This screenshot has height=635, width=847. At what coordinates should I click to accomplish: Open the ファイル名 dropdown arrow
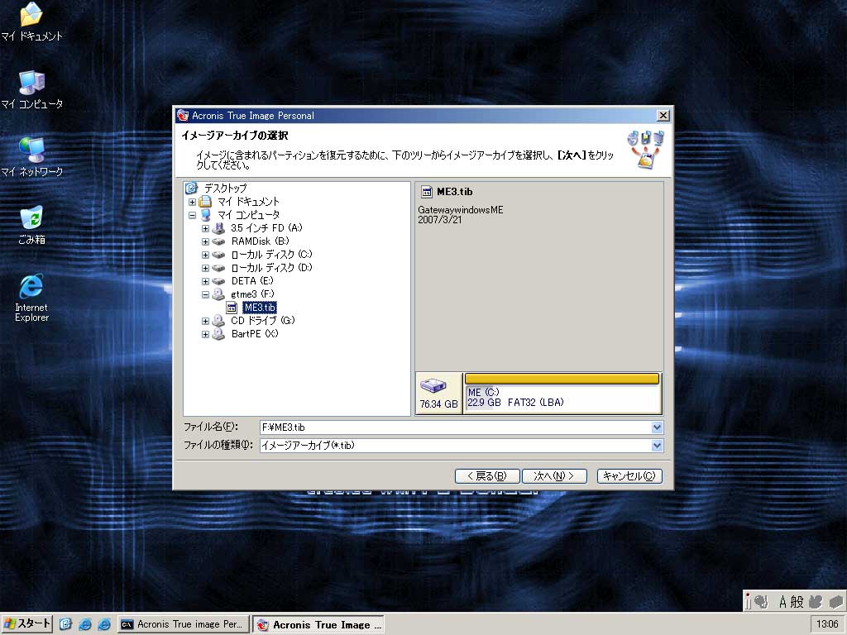point(657,427)
